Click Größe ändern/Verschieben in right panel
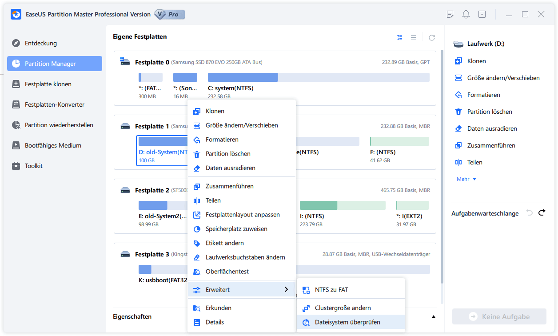Screen dimensions: 558x336 pos(497,78)
